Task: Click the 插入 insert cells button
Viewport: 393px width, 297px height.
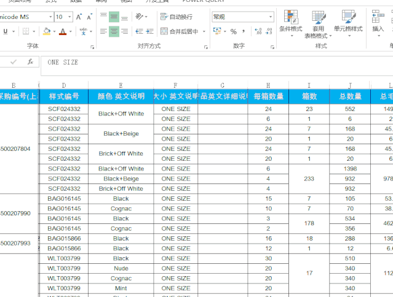Action: [378, 24]
